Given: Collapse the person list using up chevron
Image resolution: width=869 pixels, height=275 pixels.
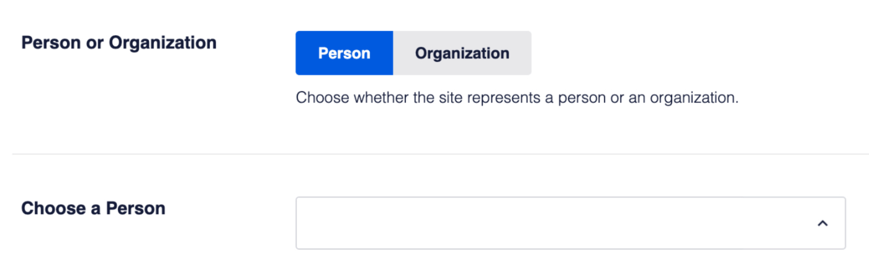Looking at the screenshot, I should (822, 224).
